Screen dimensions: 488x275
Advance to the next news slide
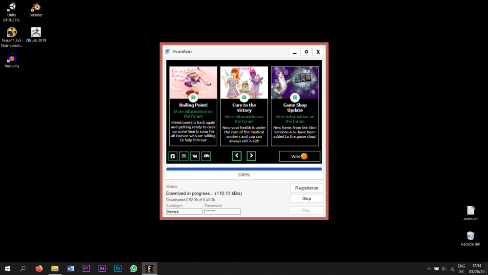click(x=251, y=156)
